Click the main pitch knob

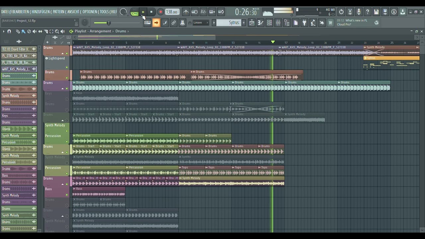pyautogui.click(x=85, y=23)
